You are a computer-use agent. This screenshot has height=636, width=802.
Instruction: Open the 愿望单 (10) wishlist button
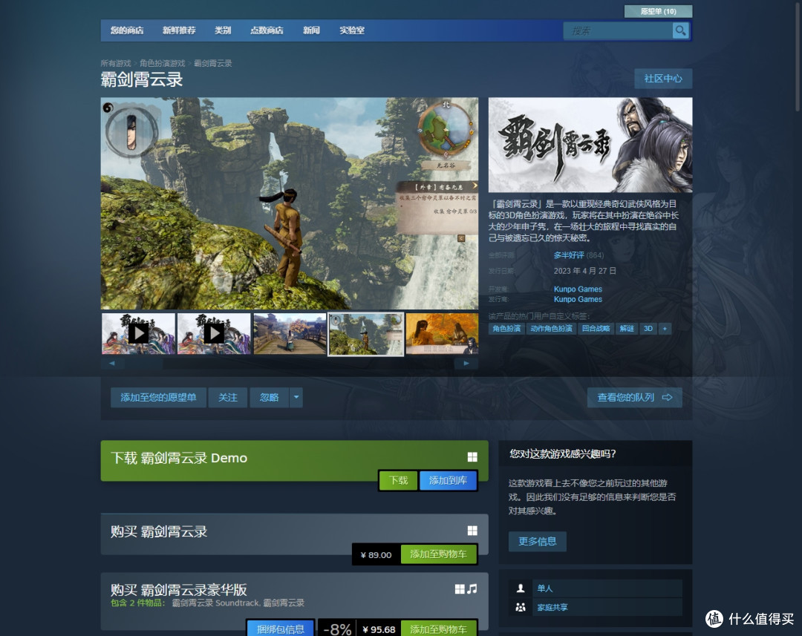click(658, 11)
